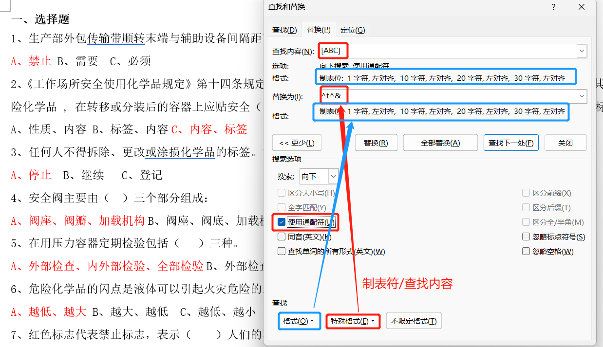Click the 一、选择题 heading in the document
Image resolution: width=603 pixels, height=347 pixels.
point(40,19)
